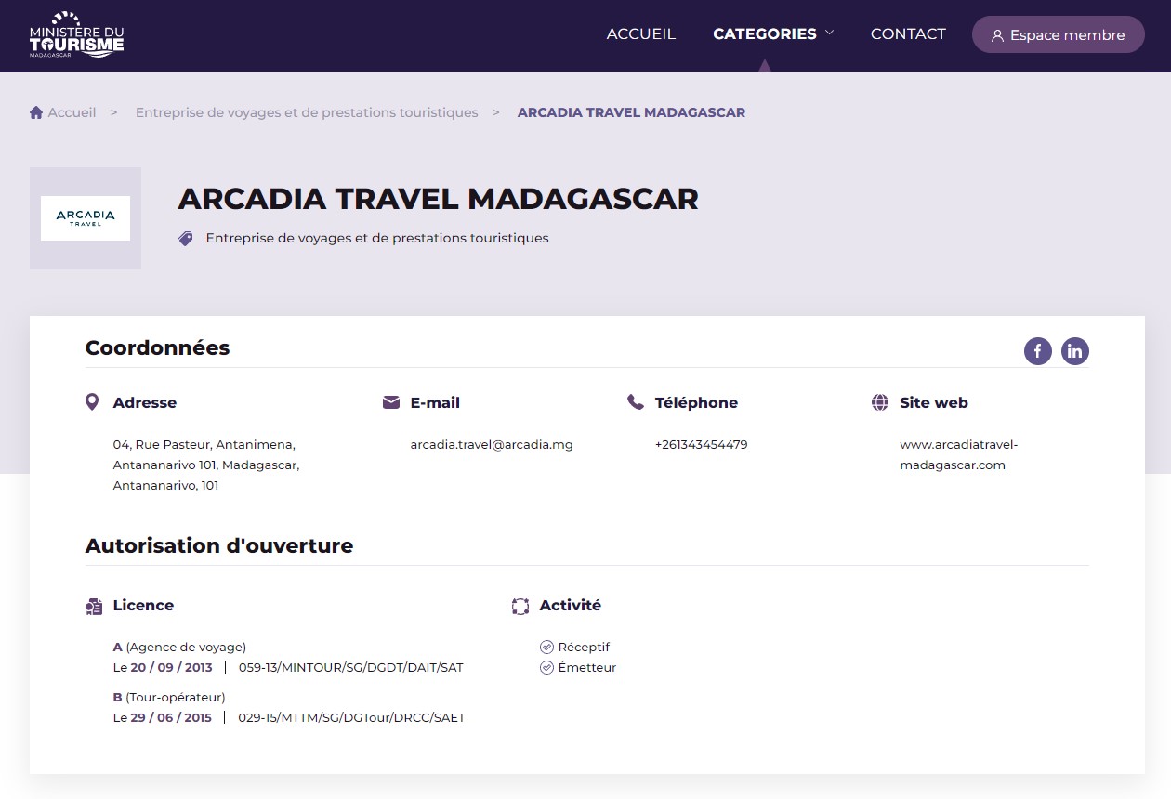Open the Ministère du Tourisme logo
This screenshot has height=799, width=1171.
coord(76,34)
